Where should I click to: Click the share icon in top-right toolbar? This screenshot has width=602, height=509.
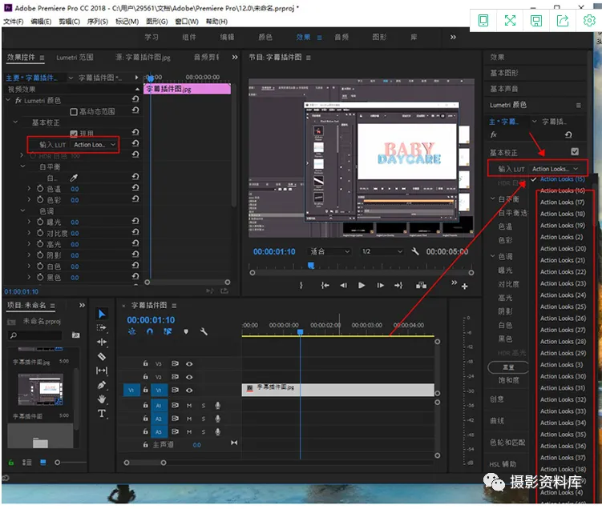(563, 21)
